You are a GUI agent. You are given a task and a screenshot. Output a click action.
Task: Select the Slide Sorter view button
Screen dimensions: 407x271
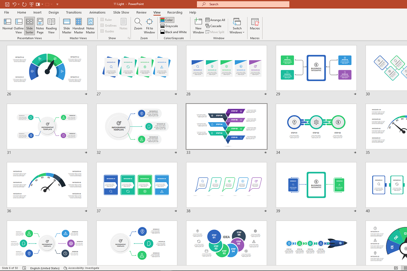point(30,26)
